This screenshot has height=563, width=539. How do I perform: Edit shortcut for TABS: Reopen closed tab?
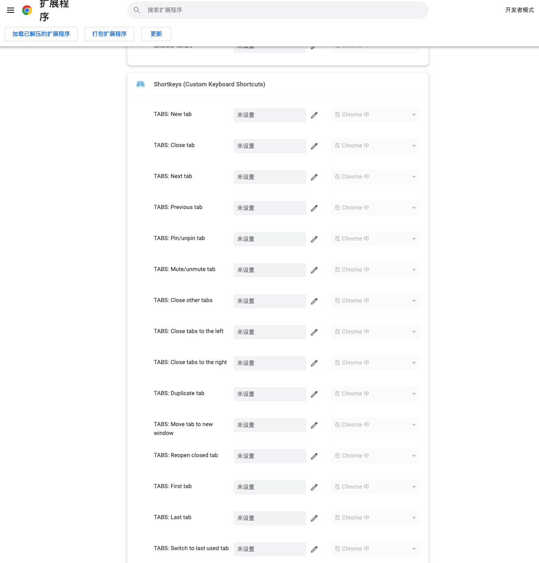[314, 456]
